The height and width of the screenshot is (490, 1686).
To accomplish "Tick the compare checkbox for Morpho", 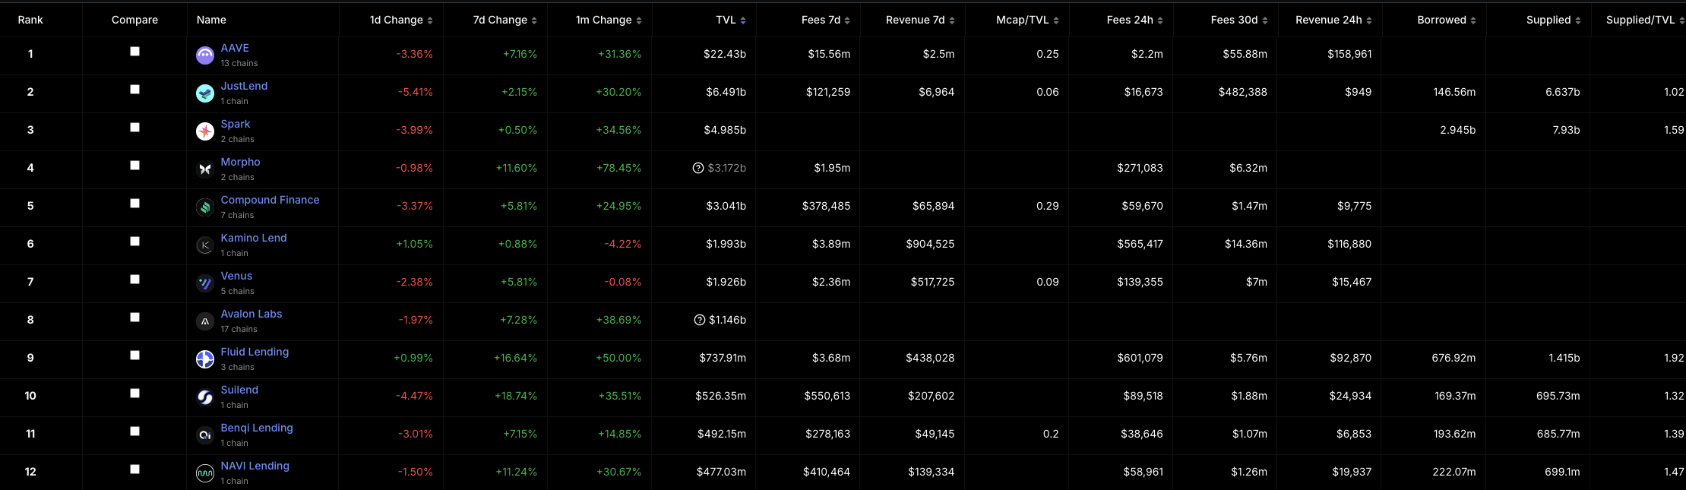I will point(134,166).
